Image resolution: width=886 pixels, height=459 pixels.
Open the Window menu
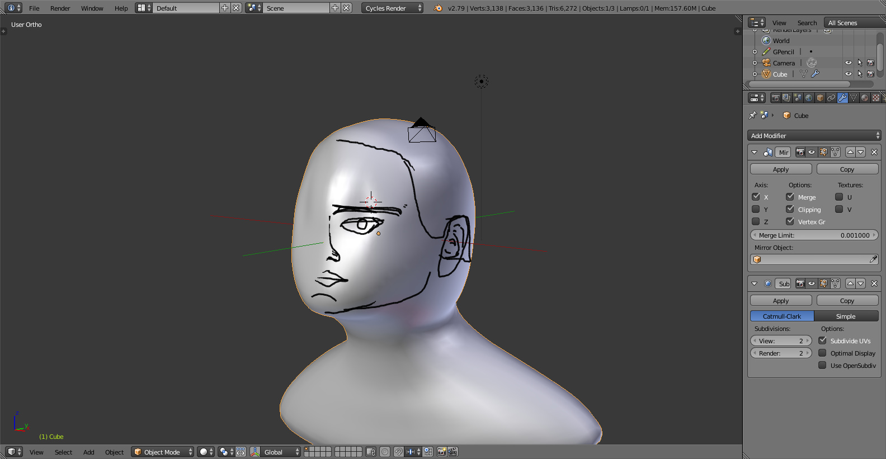[92, 8]
